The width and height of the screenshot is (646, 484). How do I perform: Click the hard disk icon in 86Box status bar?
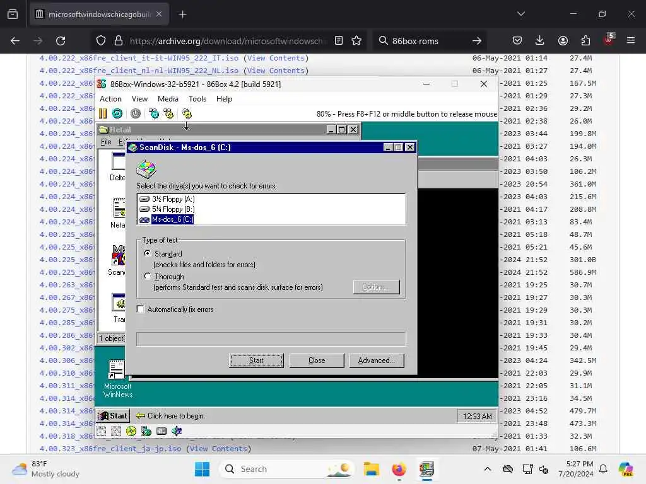pyautogui.click(x=161, y=431)
